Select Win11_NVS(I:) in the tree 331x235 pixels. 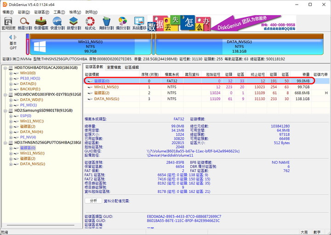[x=32, y=153]
